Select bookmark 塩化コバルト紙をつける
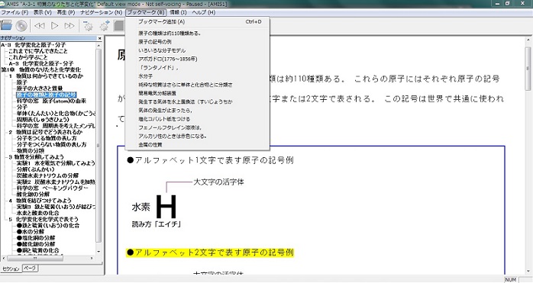The width and height of the screenshot is (533, 283). coord(198,119)
